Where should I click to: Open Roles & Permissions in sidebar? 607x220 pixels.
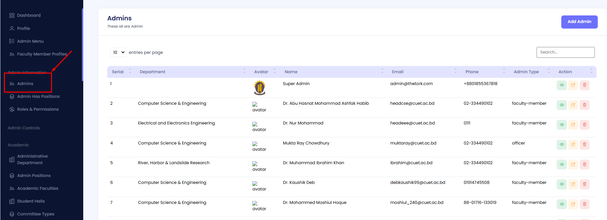pyautogui.click(x=38, y=109)
